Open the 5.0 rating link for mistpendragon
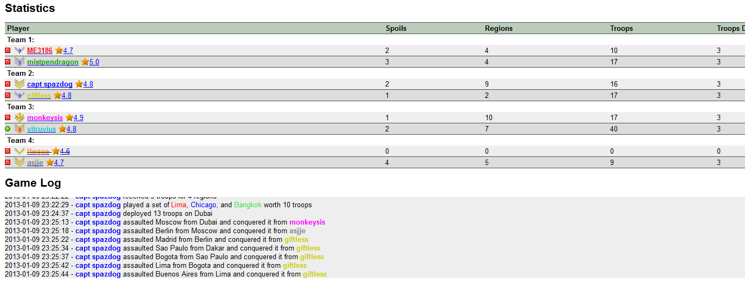Image resolution: width=745 pixels, height=283 pixels. point(94,62)
